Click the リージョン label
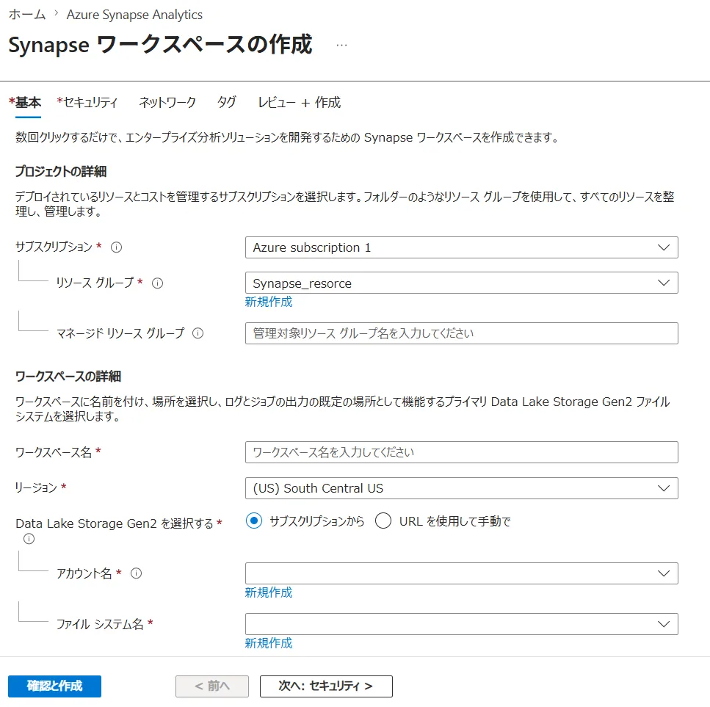710x707 pixels. (x=36, y=487)
